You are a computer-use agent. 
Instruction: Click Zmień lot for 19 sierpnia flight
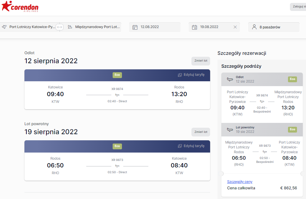pyautogui.click(x=201, y=132)
